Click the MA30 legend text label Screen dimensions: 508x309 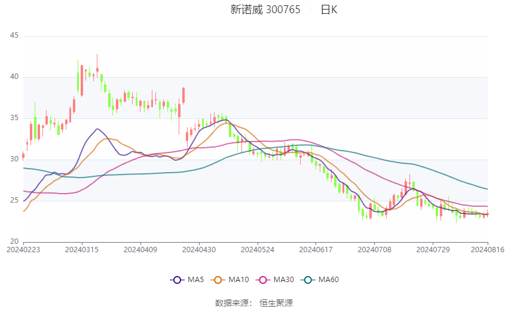pyautogui.click(x=283, y=280)
